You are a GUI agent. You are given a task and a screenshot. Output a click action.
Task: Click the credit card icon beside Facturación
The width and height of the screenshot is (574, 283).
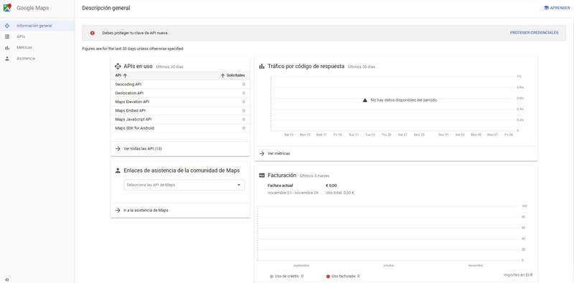tap(262, 176)
